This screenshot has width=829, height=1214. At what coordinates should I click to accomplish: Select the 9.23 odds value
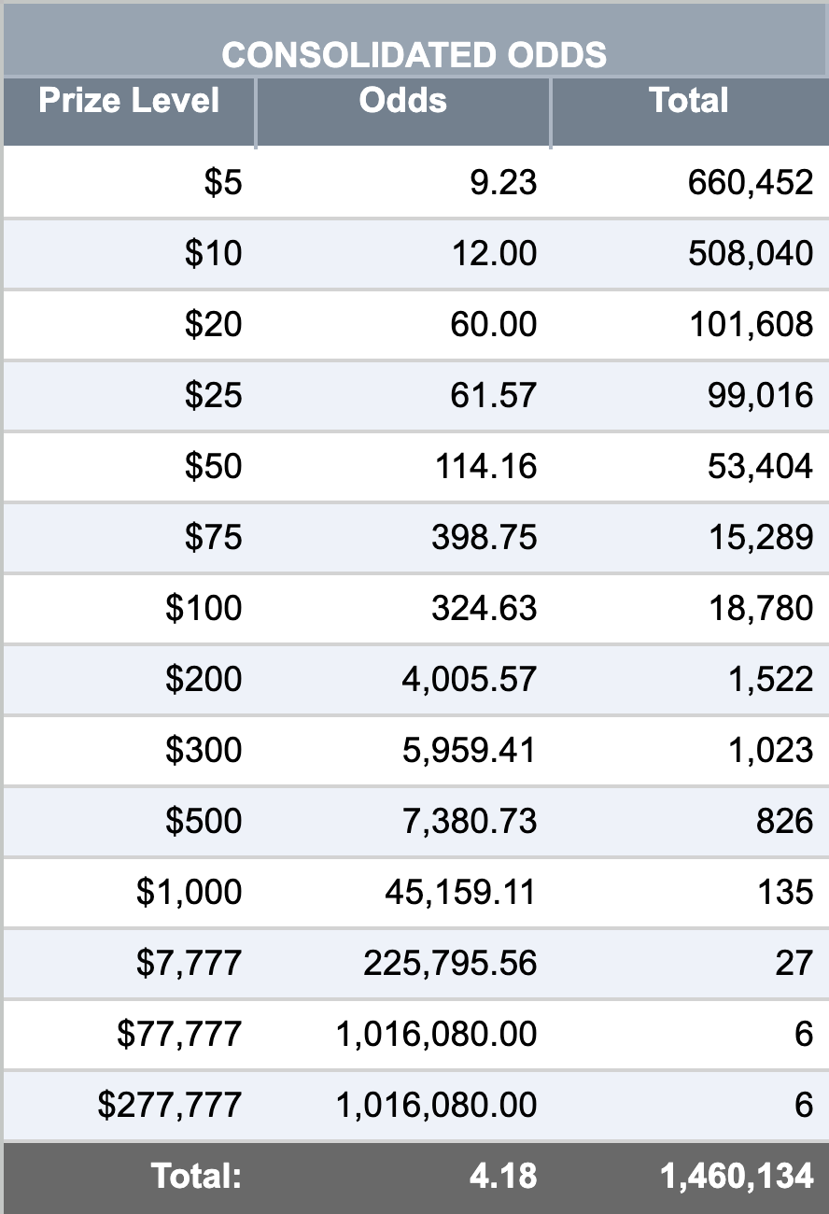(x=504, y=182)
